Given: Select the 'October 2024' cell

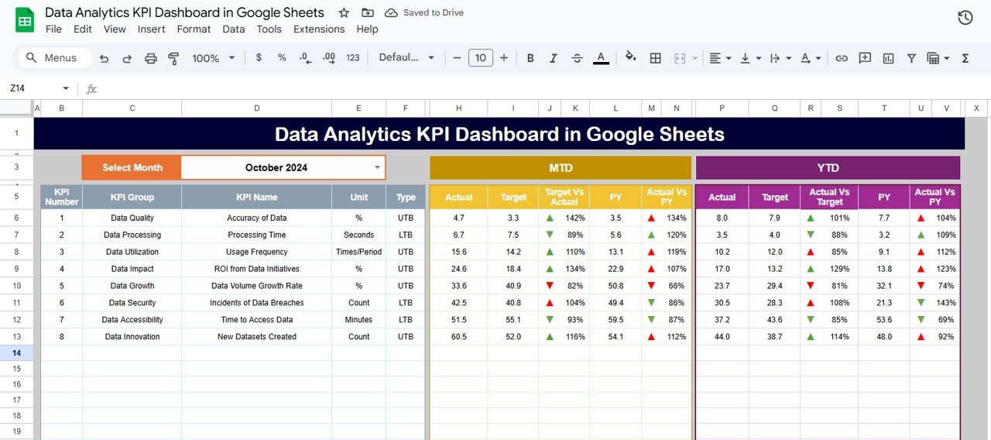Looking at the screenshot, I should (283, 167).
